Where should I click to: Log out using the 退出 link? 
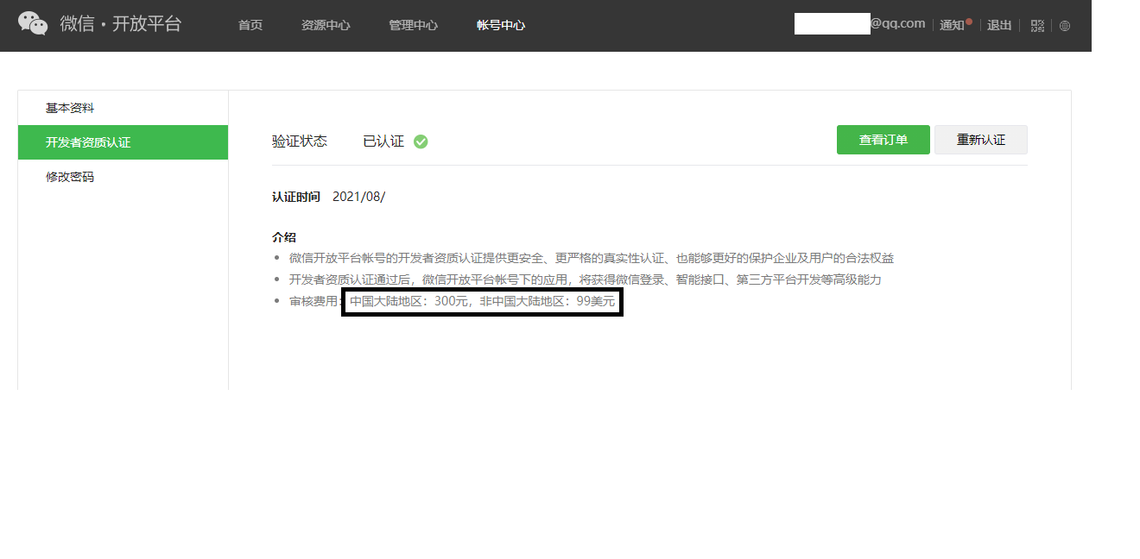click(999, 25)
